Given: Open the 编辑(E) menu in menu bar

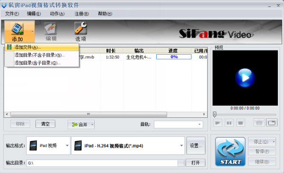Looking at the screenshot, I should (34, 14).
